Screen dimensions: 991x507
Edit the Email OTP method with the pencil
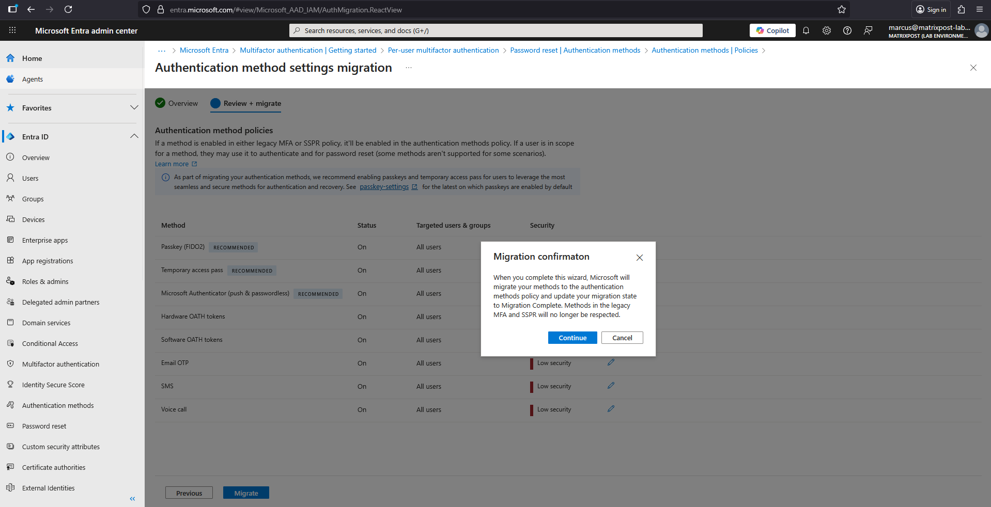[611, 362]
